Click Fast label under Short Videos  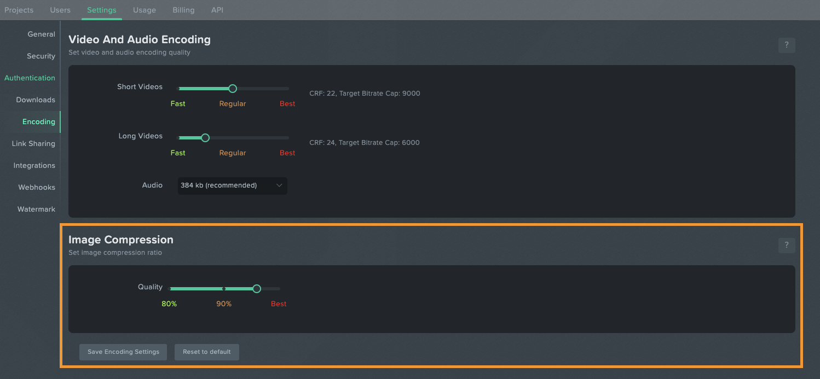178,103
